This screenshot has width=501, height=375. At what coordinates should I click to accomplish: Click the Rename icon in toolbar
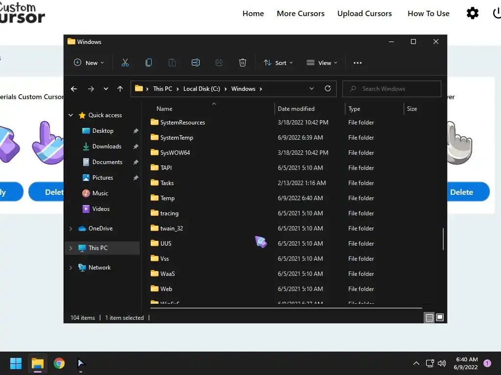196,62
